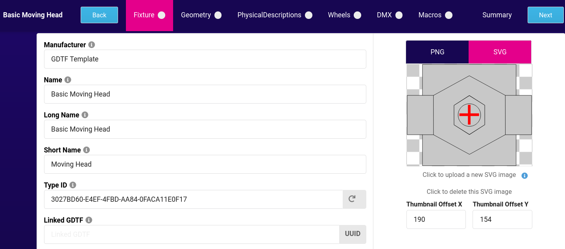This screenshot has width=565, height=249.
Task: Edit the Thumbnail Offset Y field
Action: 502,219
